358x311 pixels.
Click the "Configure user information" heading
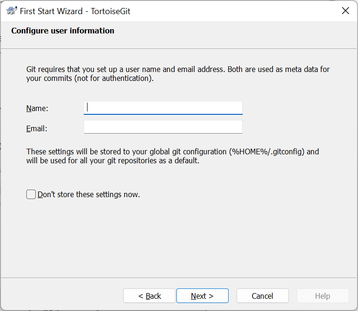[63, 31]
